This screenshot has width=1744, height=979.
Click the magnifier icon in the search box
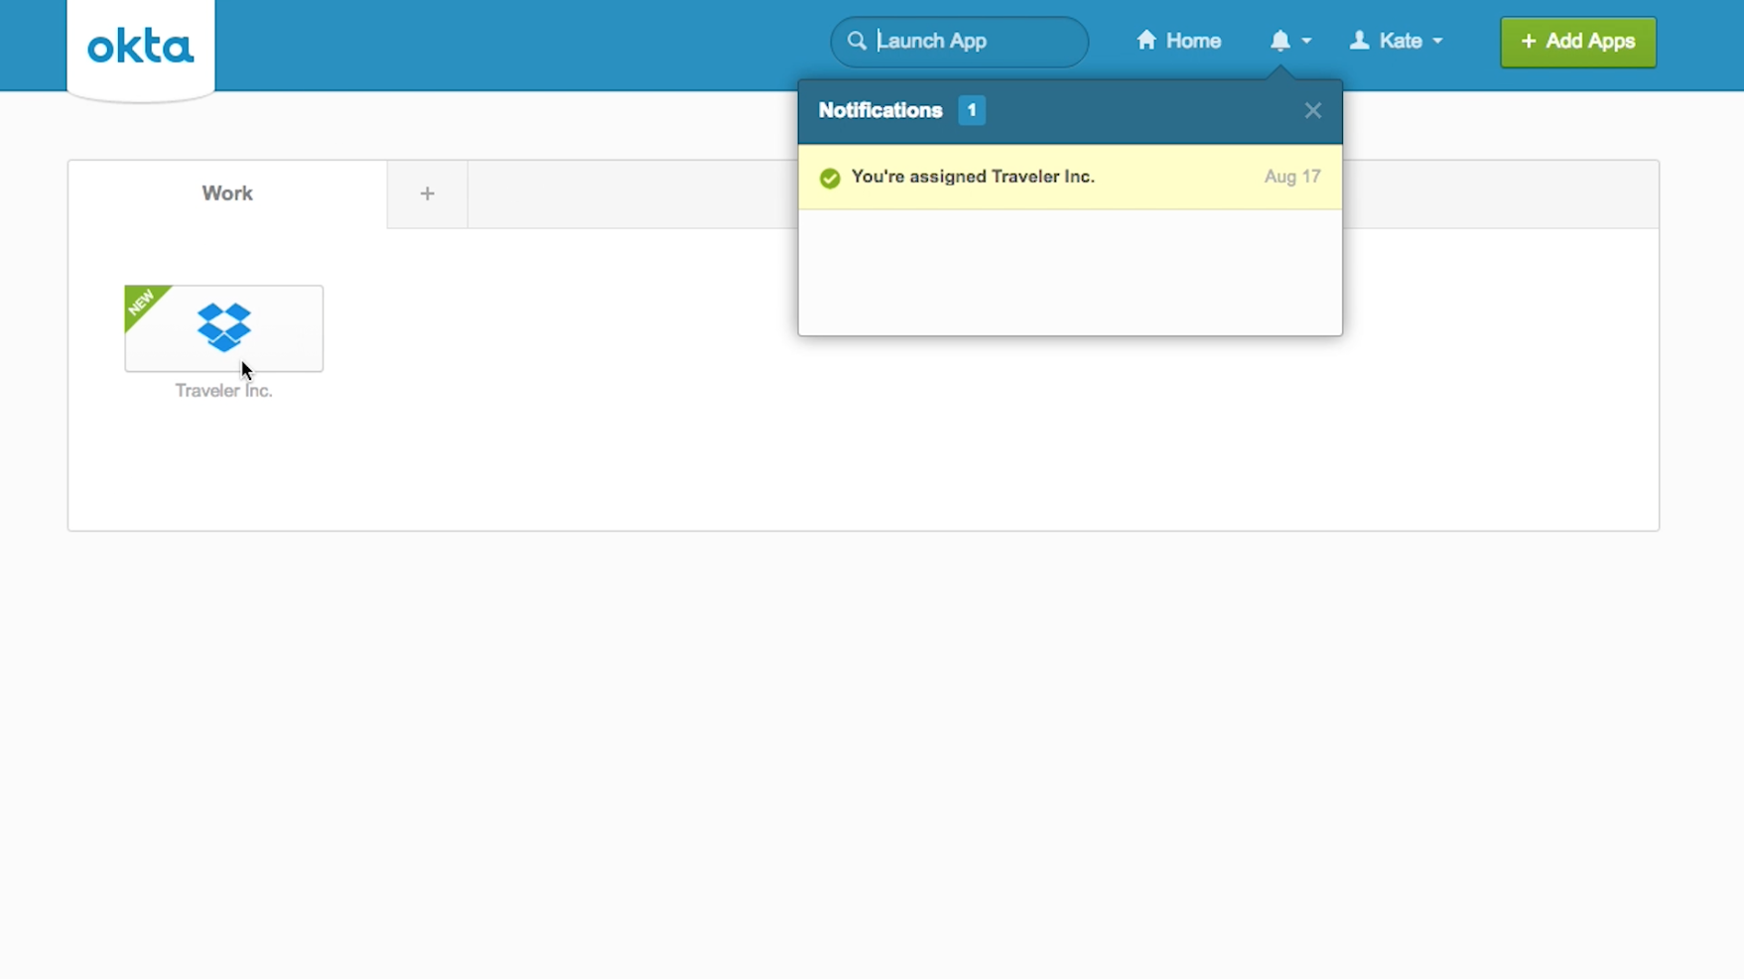click(x=857, y=41)
